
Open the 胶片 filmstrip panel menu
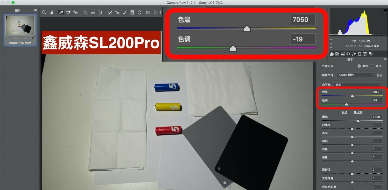coord(35,10)
